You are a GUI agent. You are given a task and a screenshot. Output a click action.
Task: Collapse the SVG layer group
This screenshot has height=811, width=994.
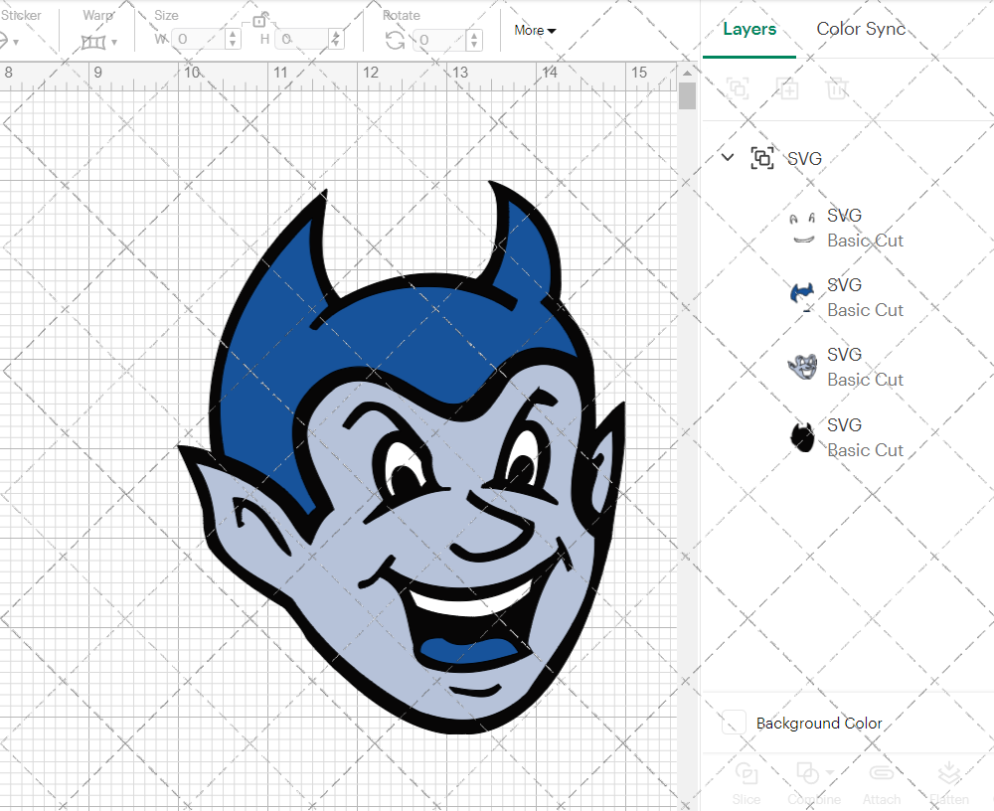point(727,157)
